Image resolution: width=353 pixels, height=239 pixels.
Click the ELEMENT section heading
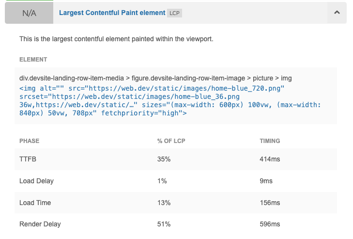[33, 60]
